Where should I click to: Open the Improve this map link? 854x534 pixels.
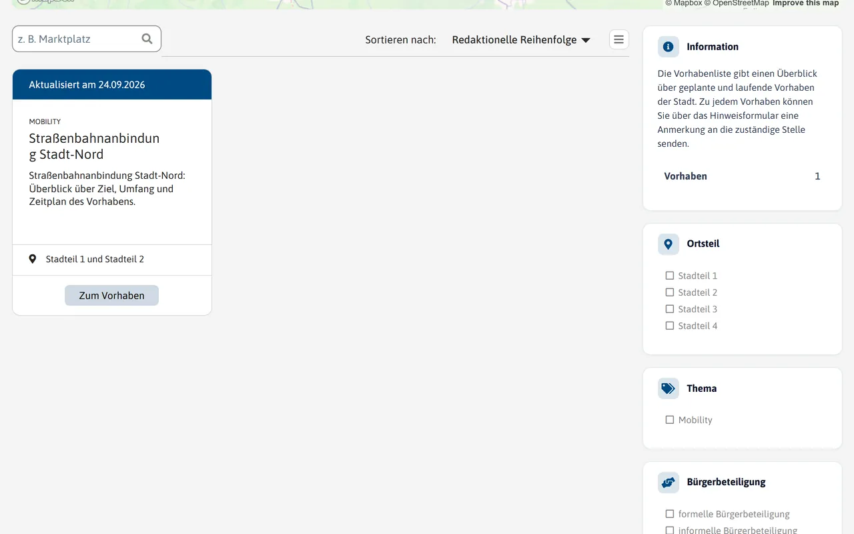pyautogui.click(x=805, y=3)
